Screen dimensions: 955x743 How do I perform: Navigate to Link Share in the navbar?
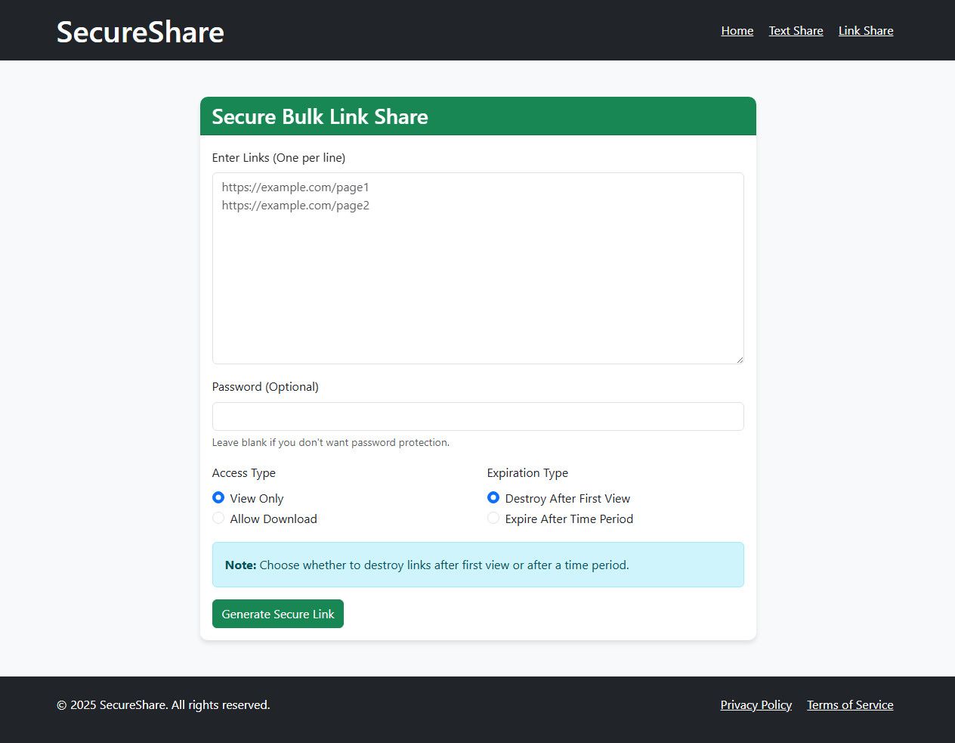tap(865, 31)
